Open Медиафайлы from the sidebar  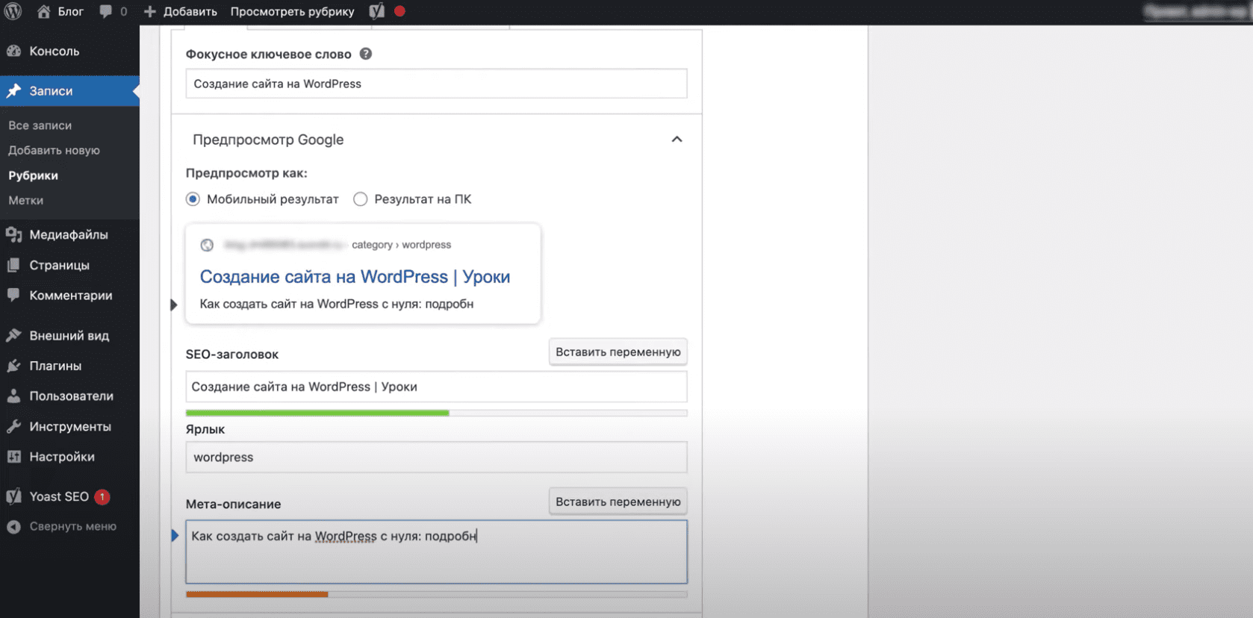(x=68, y=234)
